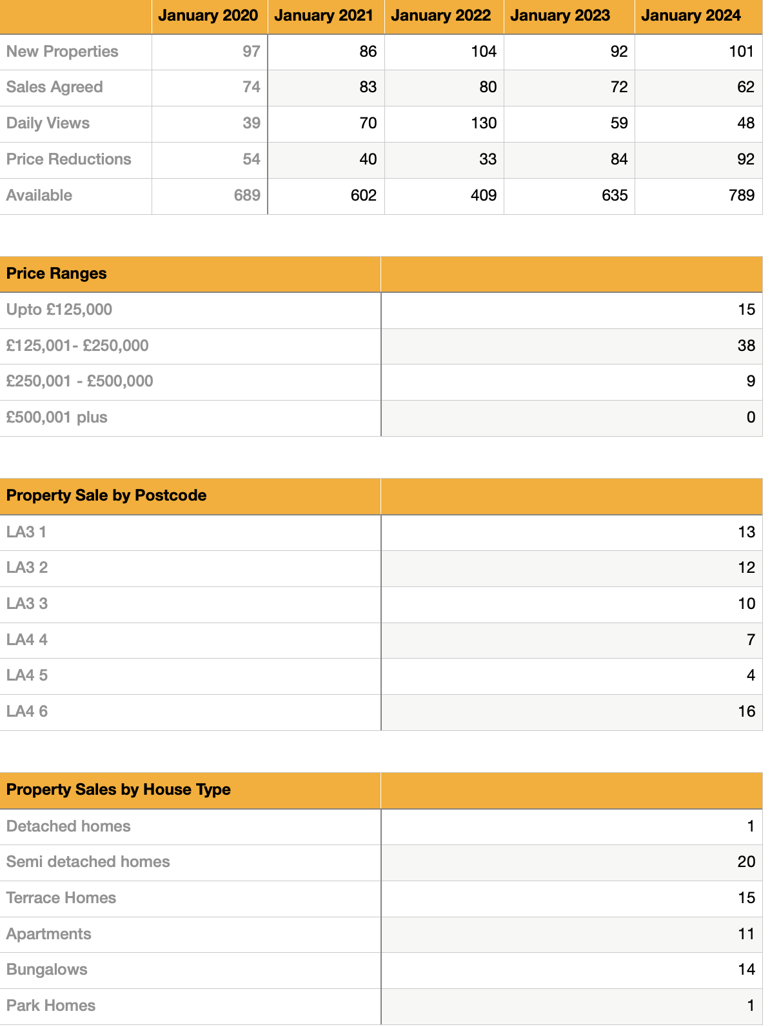The height and width of the screenshot is (1027, 770).
Task: Click the Semi detached homes row label
Action: coord(88,862)
